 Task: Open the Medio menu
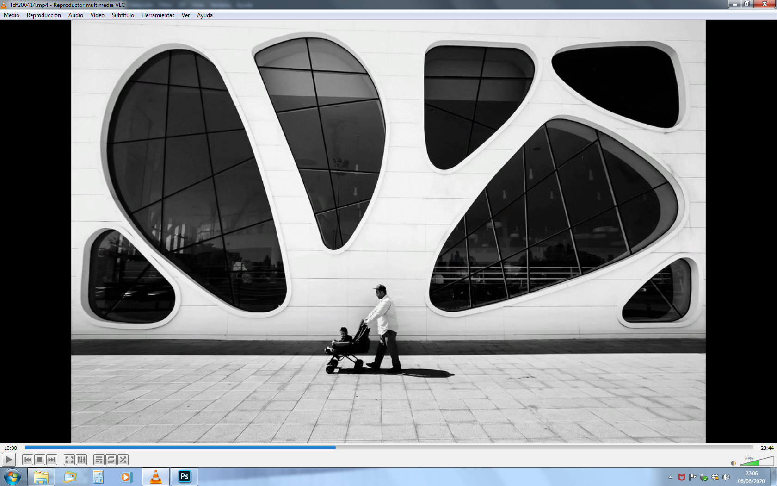[12, 15]
